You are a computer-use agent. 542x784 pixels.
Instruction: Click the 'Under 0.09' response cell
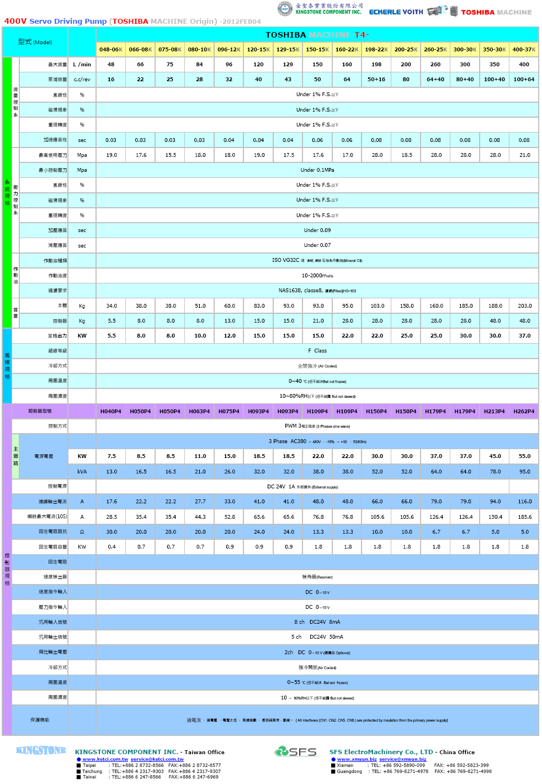point(317,230)
